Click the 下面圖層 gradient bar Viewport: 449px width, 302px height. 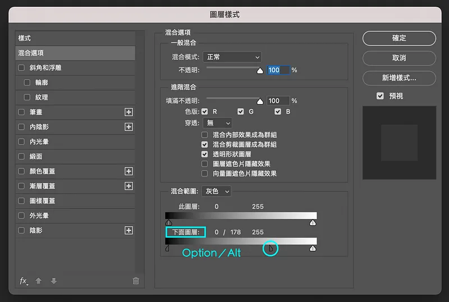[x=241, y=241]
